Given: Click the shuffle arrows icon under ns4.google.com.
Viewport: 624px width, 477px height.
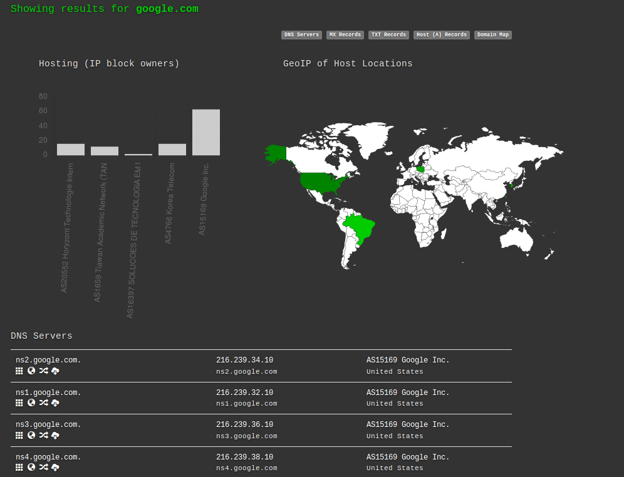Looking at the screenshot, I should pyautogui.click(x=43, y=467).
